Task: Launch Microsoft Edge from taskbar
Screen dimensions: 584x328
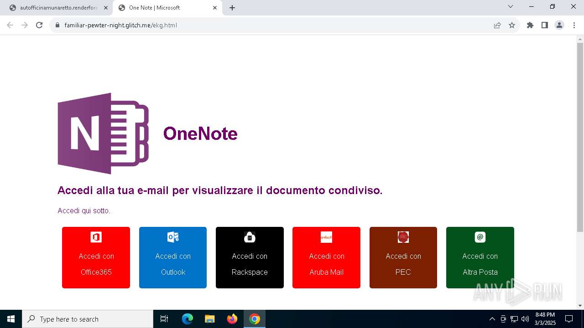Action: click(x=188, y=319)
